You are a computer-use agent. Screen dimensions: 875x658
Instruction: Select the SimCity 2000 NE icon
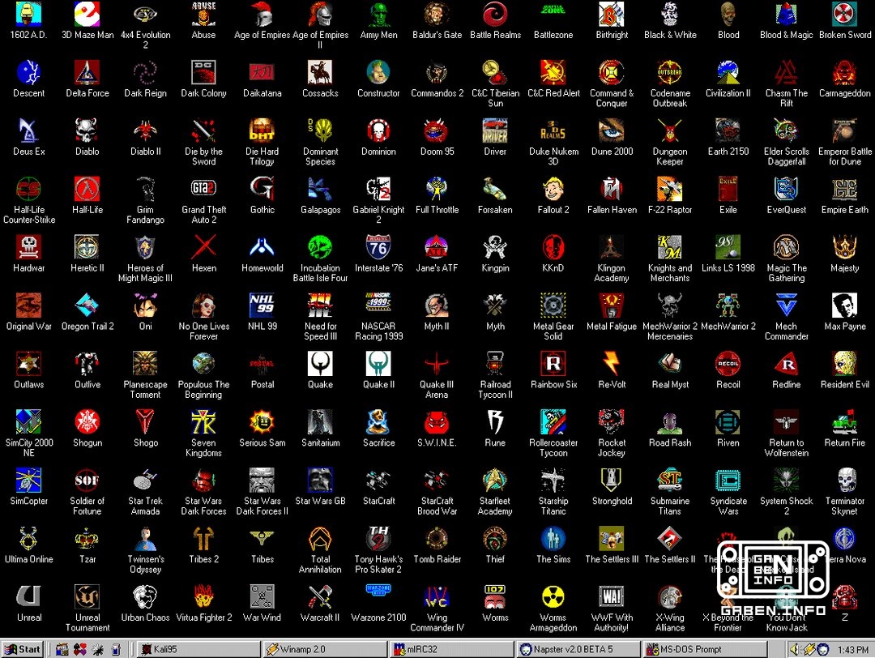click(29, 422)
